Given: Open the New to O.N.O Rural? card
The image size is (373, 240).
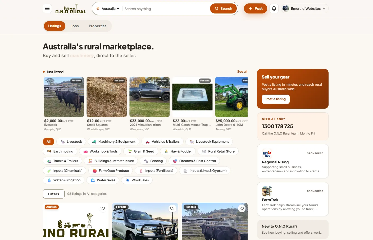Looking at the screenshot, I should point(293,229).
